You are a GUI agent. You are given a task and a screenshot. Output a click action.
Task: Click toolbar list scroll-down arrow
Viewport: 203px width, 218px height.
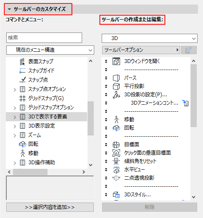(x=193, y=197)
